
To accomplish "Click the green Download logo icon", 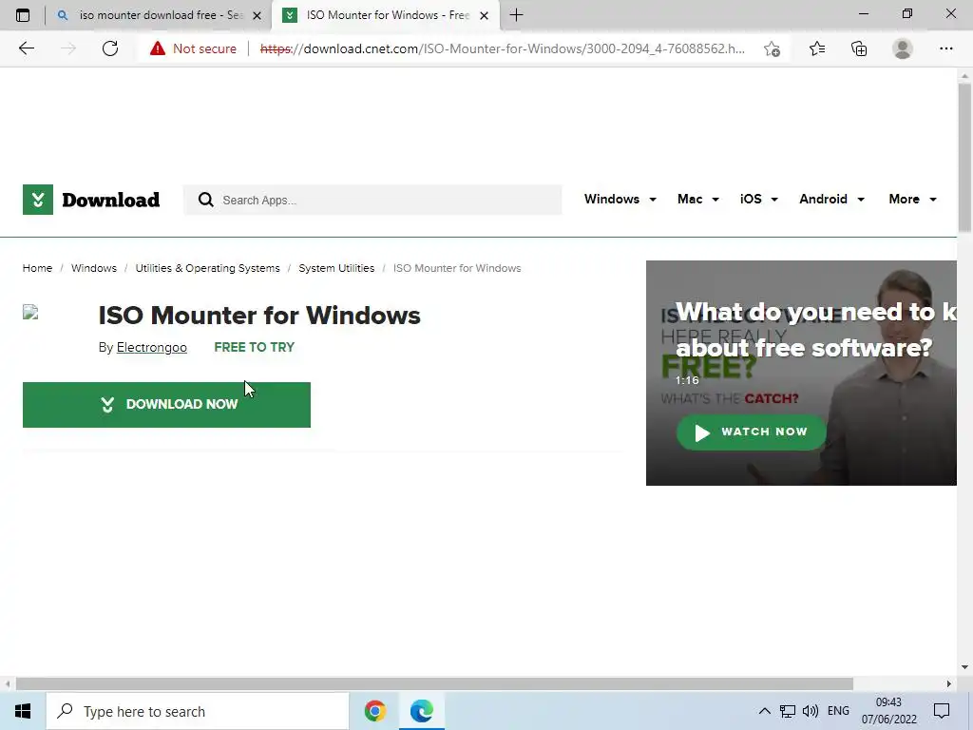I will 38,200.
